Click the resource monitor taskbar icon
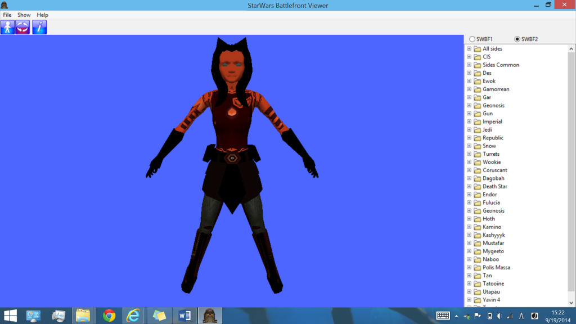Viewport: 576px width, 324px height. click(58, 316)
